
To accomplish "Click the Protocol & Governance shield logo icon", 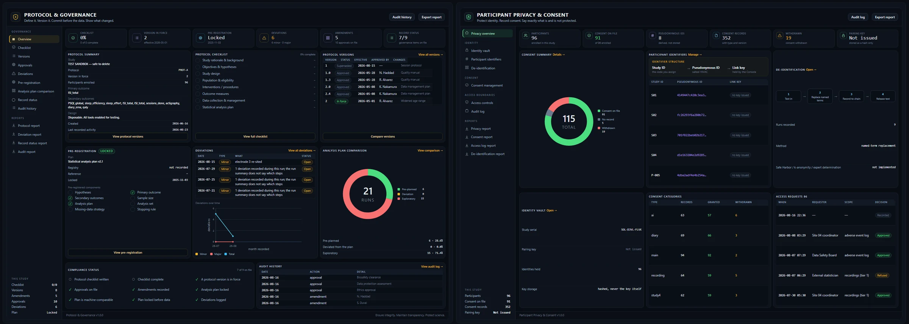I will click(x=16, y=17).
